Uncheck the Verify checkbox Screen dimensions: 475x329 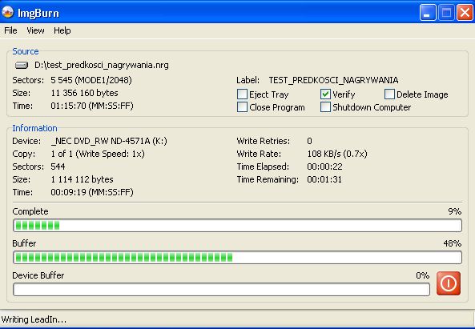[325, 94]
